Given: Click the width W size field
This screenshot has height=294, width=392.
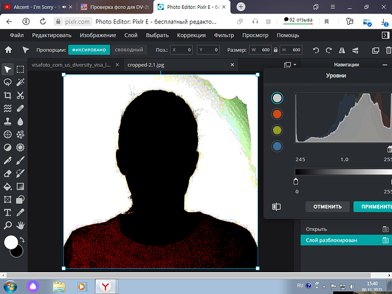Looking at the screenshot, I should pyautogui.click(x=260, y=50).
